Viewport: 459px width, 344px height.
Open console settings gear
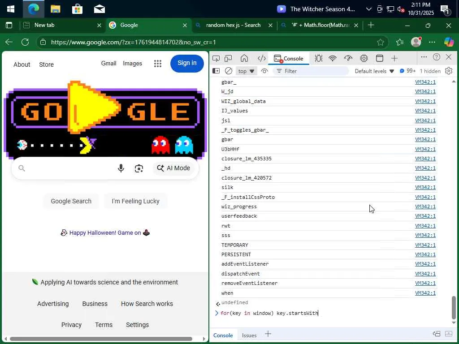[448, 71]
